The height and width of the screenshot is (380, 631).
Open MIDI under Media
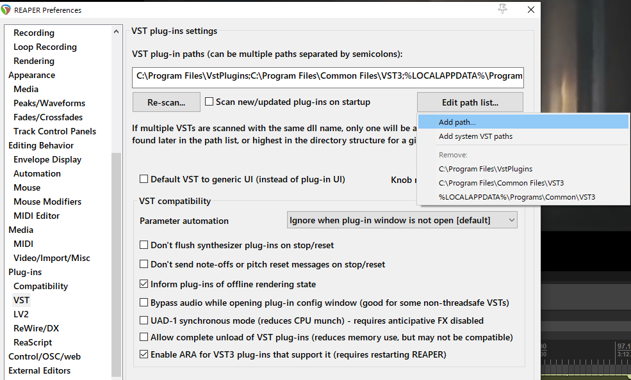click(x=23, y=244)
